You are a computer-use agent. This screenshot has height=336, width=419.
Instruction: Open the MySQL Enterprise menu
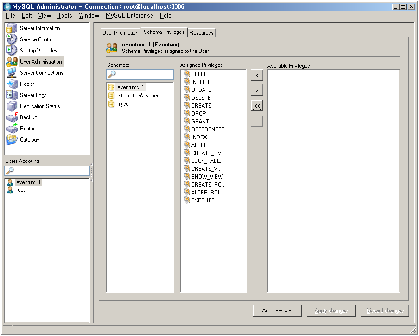tap(129, 15)
